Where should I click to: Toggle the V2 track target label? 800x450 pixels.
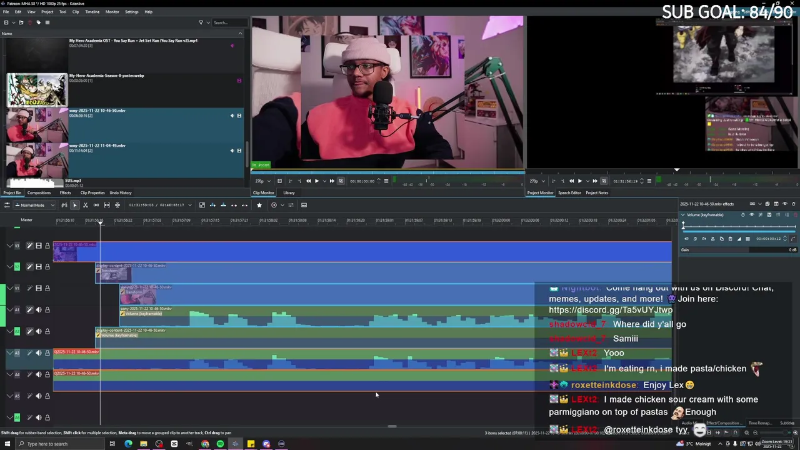click(17, 267)
